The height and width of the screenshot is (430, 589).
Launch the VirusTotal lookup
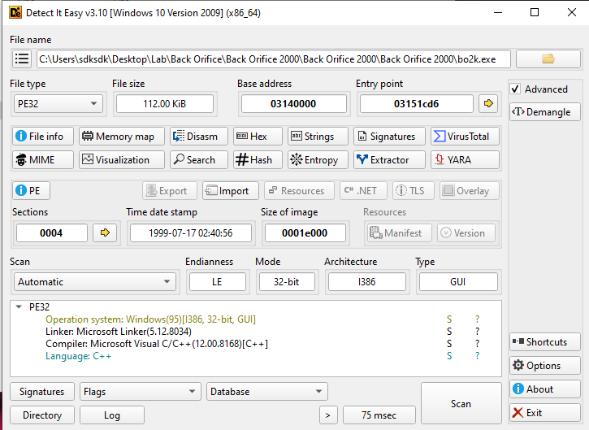point(461,137)
